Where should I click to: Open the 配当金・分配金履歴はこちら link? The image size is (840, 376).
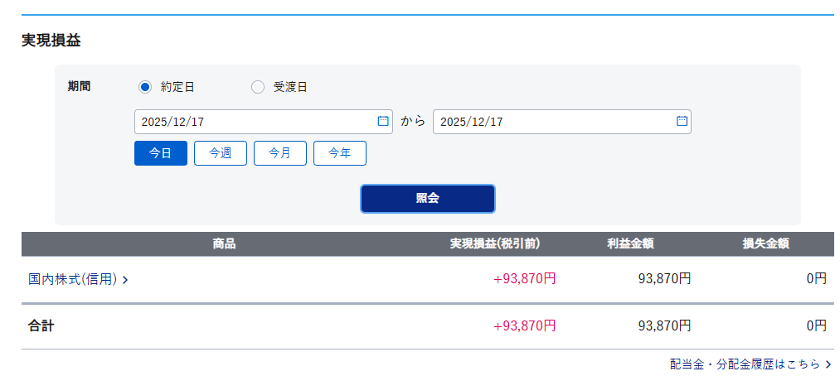tap(745, 364)
